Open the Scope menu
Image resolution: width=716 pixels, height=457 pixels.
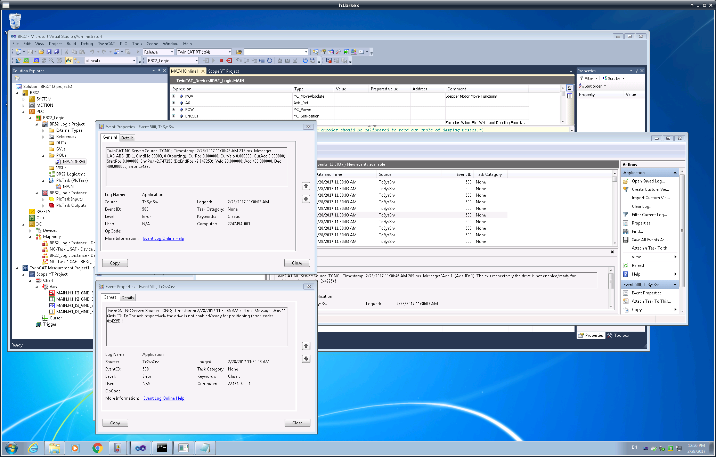click(x=152, y=44)
